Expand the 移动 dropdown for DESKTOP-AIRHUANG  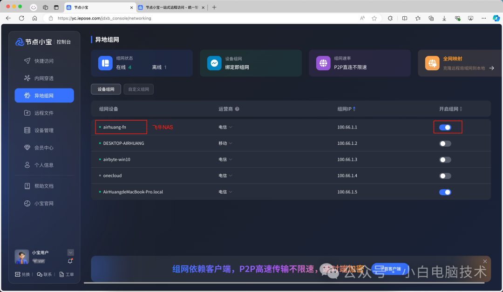[225, 143]
